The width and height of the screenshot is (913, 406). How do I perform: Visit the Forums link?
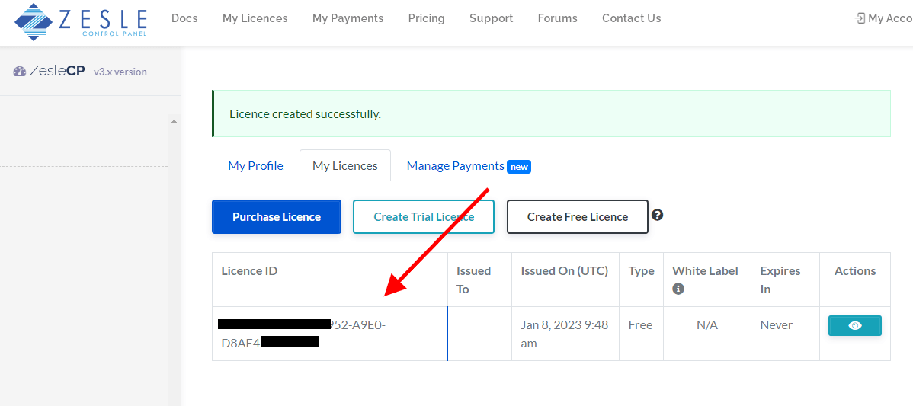point(557,18)
